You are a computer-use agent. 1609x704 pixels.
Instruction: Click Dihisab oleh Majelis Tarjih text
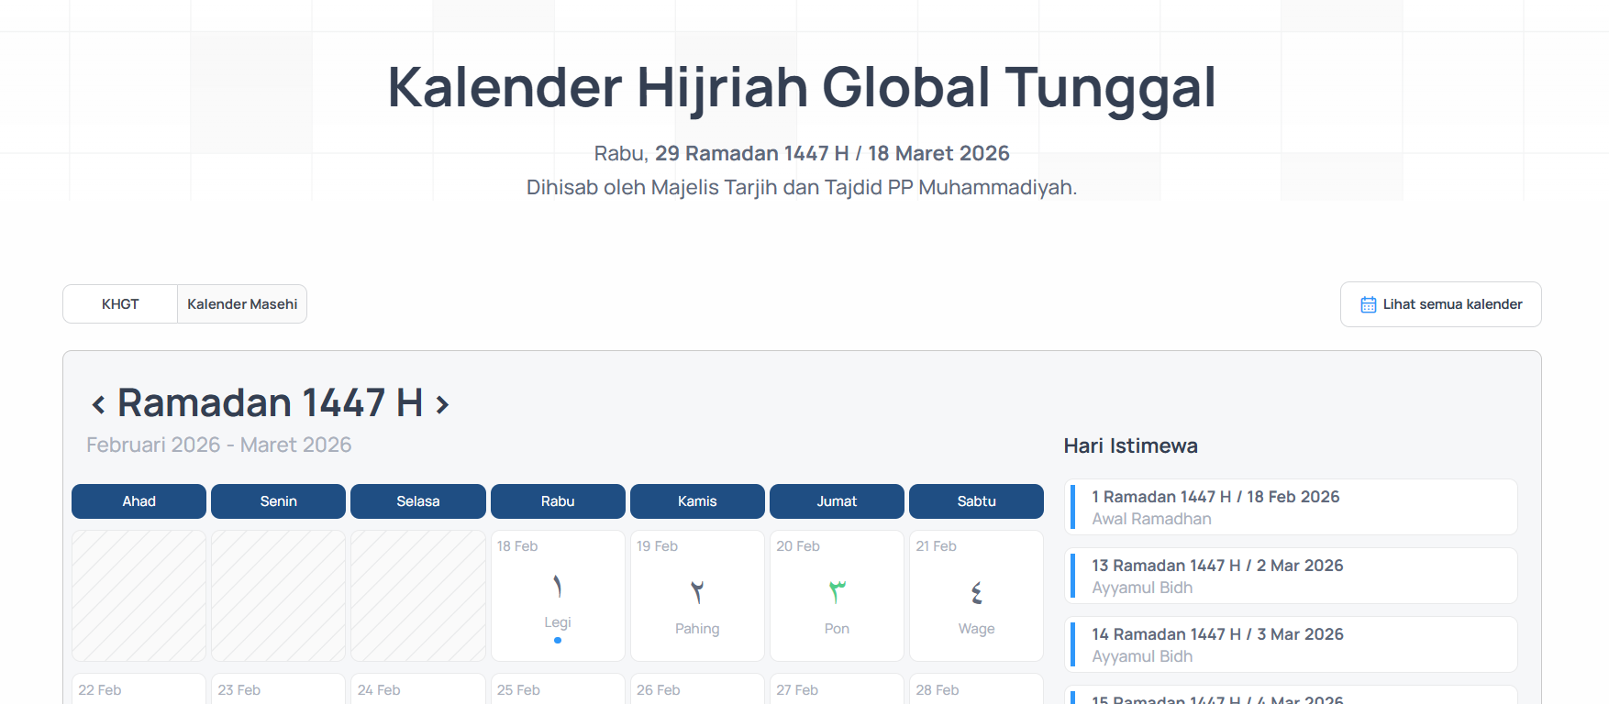(x=802, y=187)
